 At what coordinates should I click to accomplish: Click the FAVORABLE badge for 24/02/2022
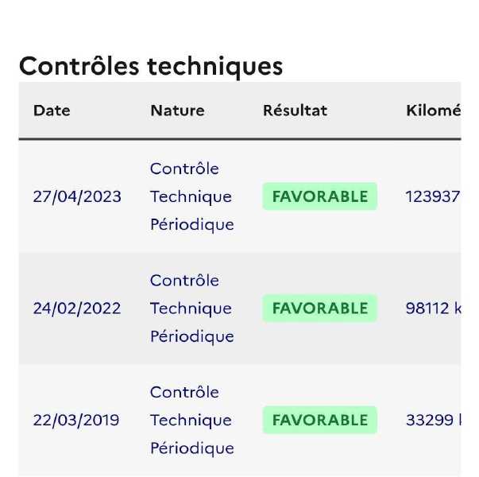click(x=320, y=308)
